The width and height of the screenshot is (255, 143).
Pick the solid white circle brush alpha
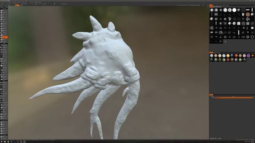pyautogui.click(x=234, y=10)
